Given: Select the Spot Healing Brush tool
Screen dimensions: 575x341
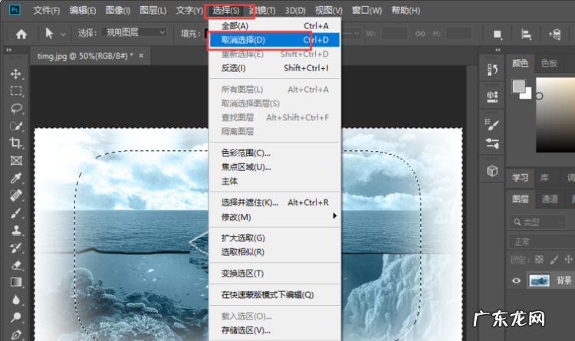Looking at the screenshot, I should pyautogui.click(x=16, y=195).
